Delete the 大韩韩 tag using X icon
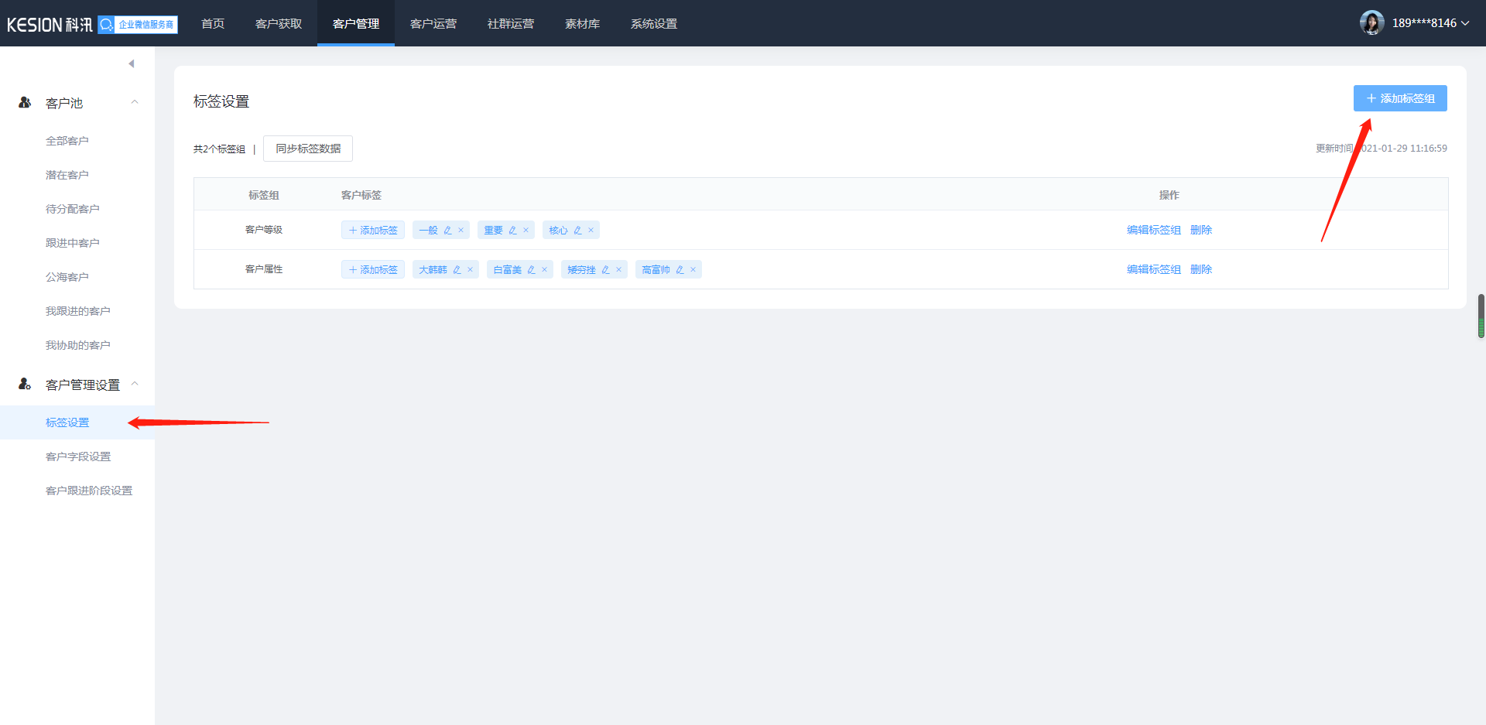The image size is (1486, 725). coord(470,270)
